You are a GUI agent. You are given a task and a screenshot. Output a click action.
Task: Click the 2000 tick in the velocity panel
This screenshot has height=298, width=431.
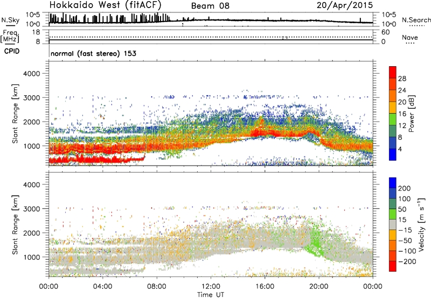[x=32, y=233]
